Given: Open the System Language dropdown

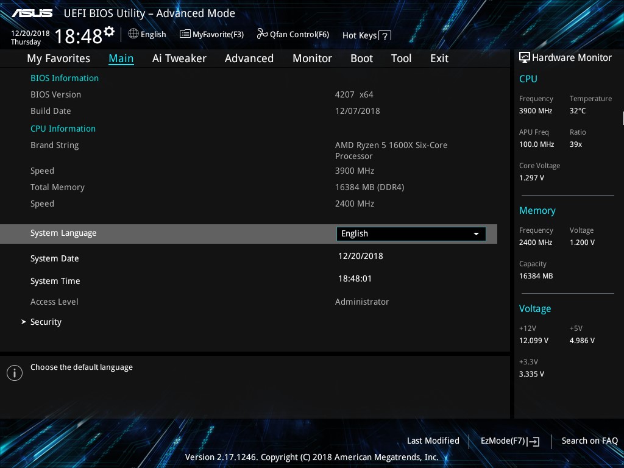Looking at the screenshot, I should (x=411, y=233).
